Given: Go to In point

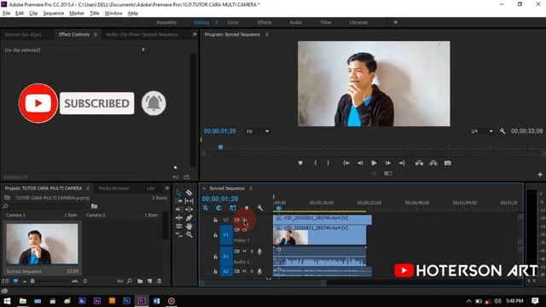Looking at the screenshot, I should pos(346,163).
